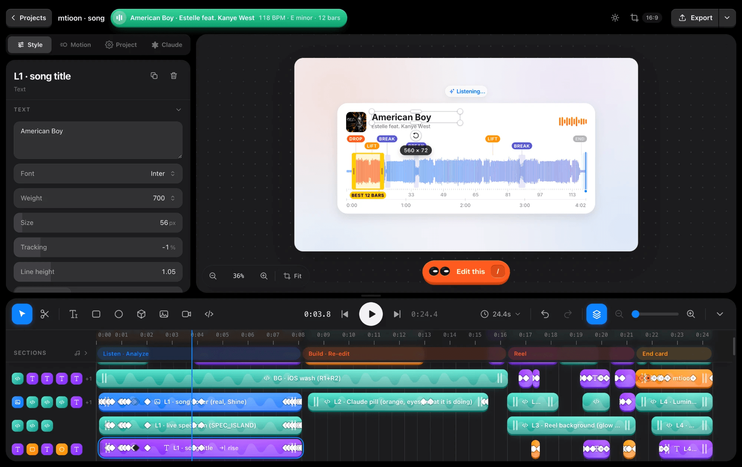
Task: Select the text tool in timeline toolbar
Action: pyautogui.click(x=73, y=314)
